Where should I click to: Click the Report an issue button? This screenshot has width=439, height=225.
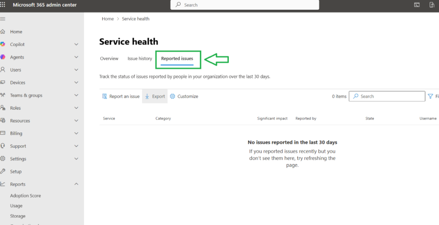click(x=121, y=96)
